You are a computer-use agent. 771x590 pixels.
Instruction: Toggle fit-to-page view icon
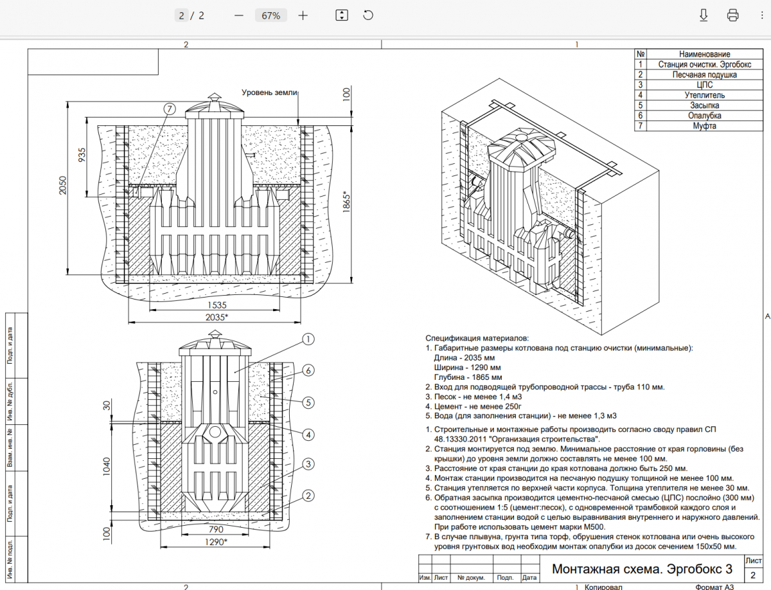point(341,15)
